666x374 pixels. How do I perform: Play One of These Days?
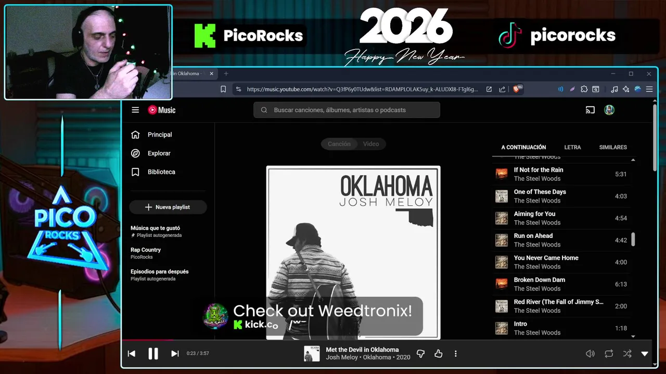click(x=561, y=196)
